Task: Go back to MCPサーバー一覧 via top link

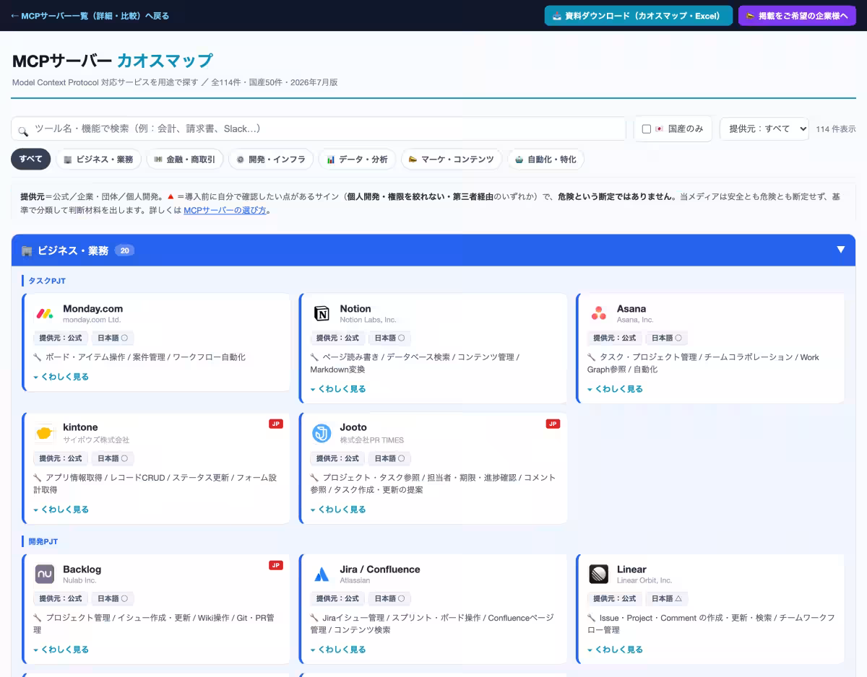Action: click(x=90, y=16)
